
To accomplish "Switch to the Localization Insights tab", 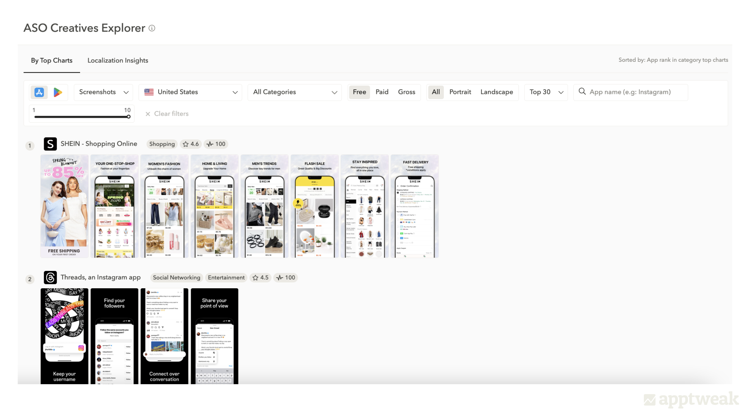I will (x=118, y=60).
